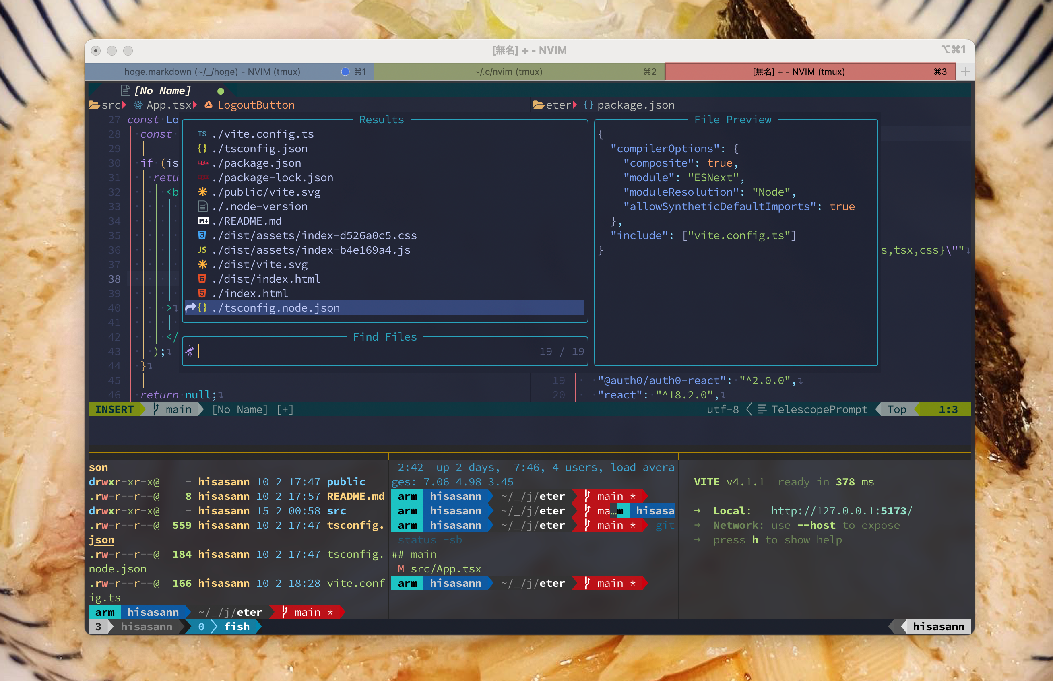Click HTML5 icon beside ./index.html

[x=202, y=293]
